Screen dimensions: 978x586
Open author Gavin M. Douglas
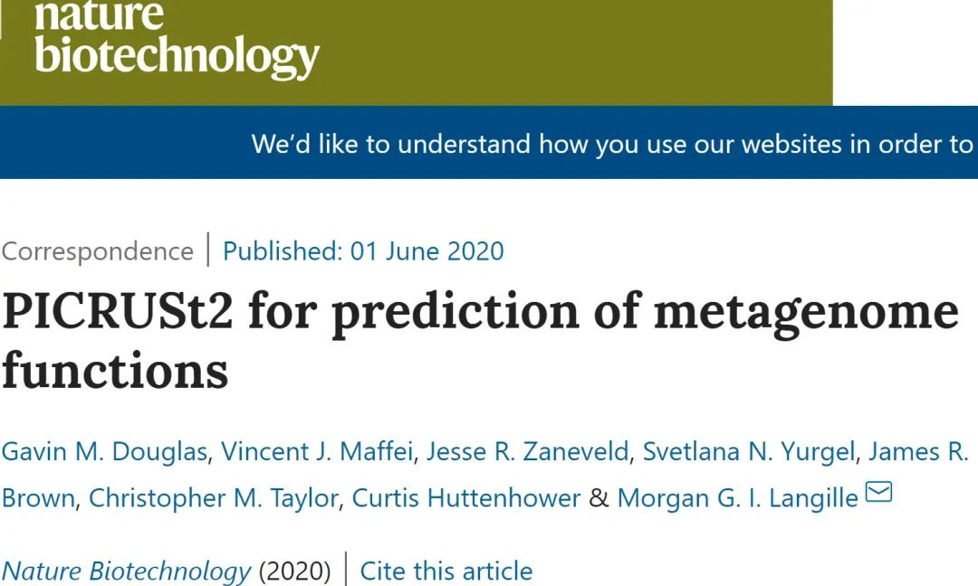pos(104,451)
